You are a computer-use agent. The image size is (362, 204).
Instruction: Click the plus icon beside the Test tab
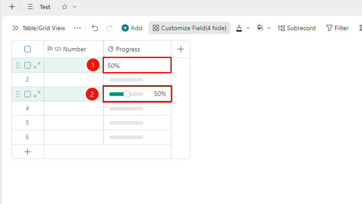click(x=12, y=7)
